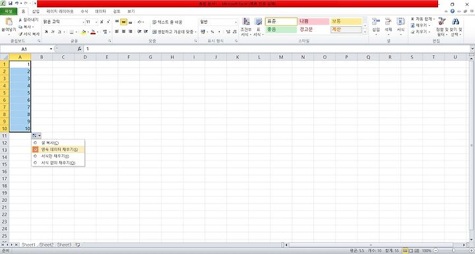475x254 pixels.
Task: Open Sort and Filter (정렬 및 필터)
Action: tap(442, 26)
